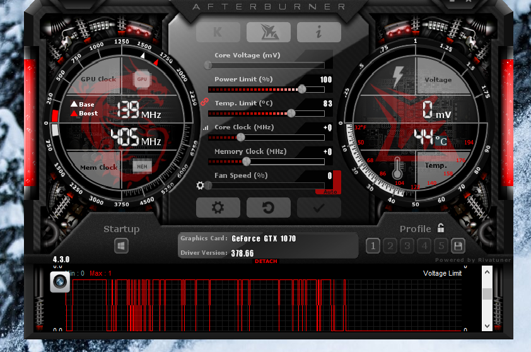Click the Base clock white triangle label
The height and width of the screenshot is (352, 531).
coord(82,104)
